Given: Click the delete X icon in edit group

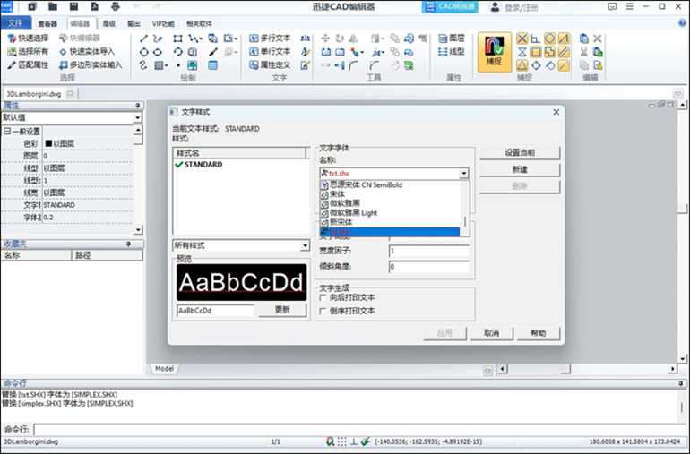Looking at the screenshot, I should coord(598,39).
